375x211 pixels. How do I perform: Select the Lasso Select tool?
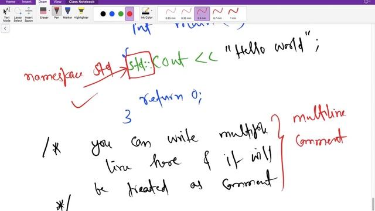[x=18, y=14]
